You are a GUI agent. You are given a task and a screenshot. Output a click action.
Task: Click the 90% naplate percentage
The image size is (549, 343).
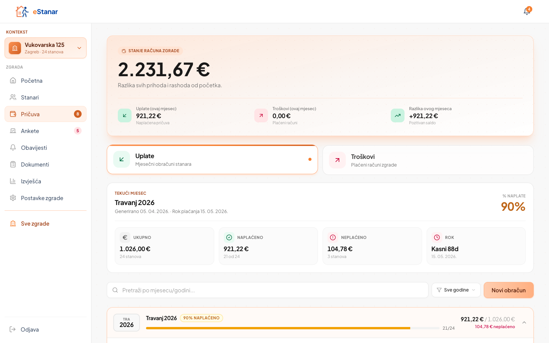click(x=513, y=207)
